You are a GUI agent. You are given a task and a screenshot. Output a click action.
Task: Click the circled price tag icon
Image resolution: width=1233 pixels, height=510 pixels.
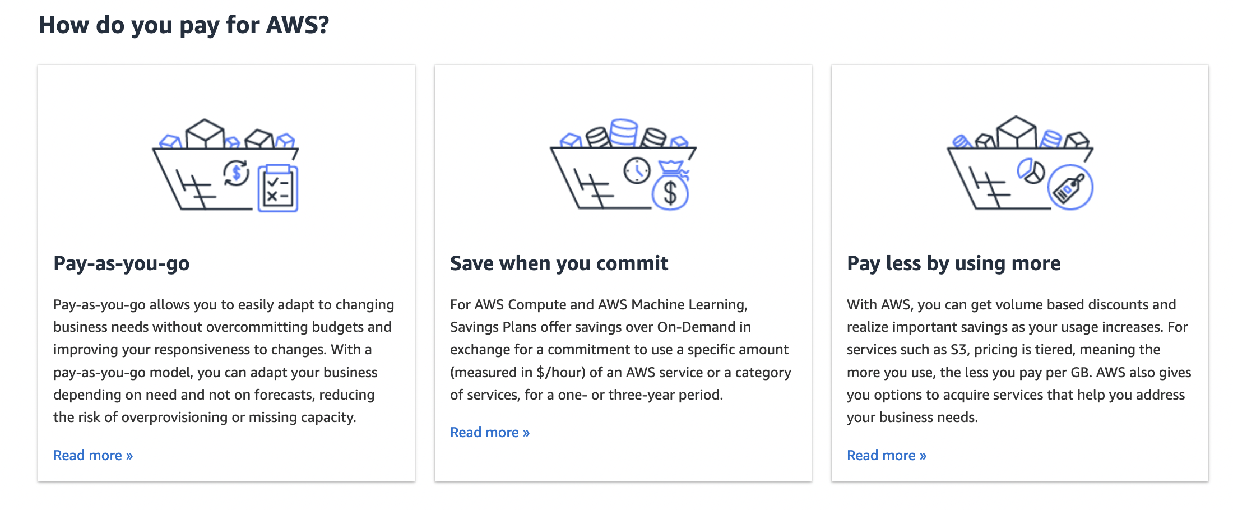click(1070, 187)
